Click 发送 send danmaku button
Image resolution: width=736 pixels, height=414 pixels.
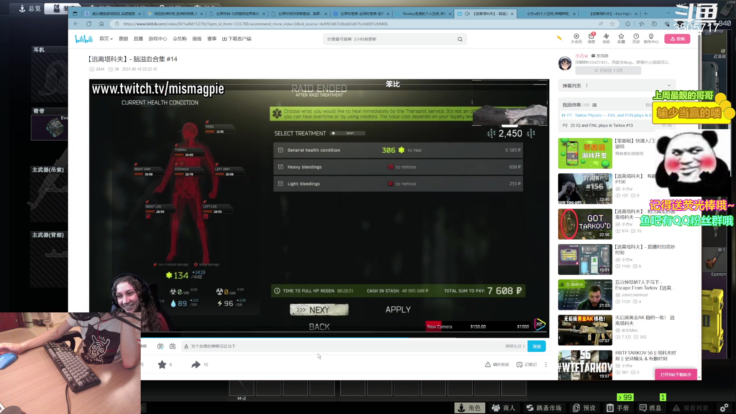pos(537,346)
